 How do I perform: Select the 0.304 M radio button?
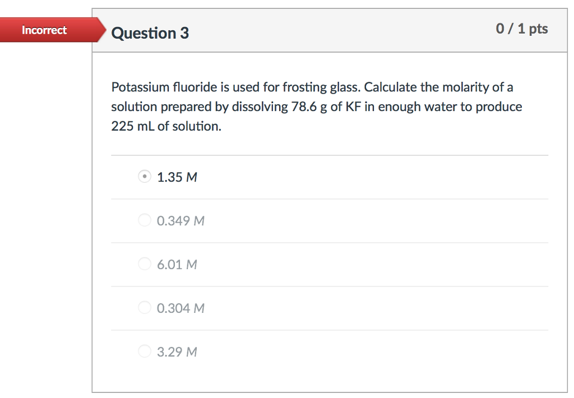click(145, 308)
